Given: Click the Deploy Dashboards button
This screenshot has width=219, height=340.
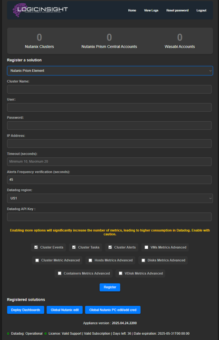Looking at the screenshot, I should coord(26,310).
